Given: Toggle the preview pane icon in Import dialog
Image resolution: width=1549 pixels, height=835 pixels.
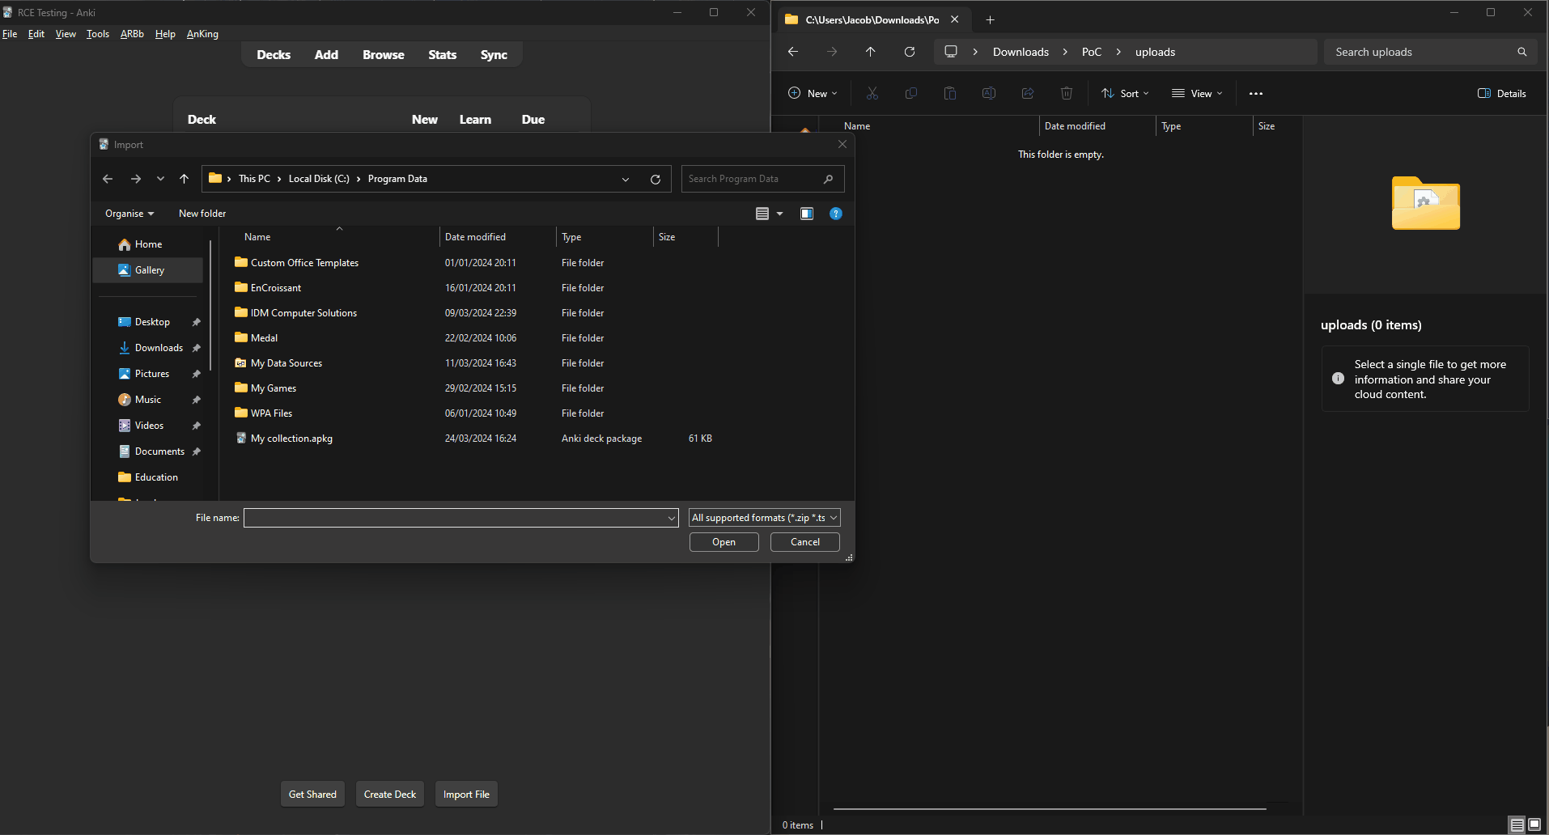Looking at the screenshot, I should coord(806,214).
